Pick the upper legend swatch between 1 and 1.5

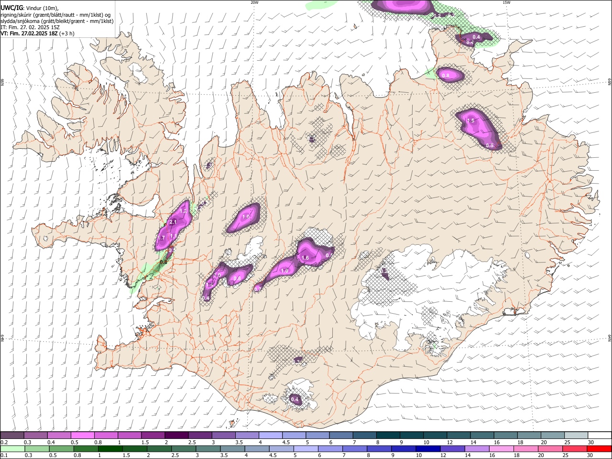pyautogui.click(x=130, y=435)
